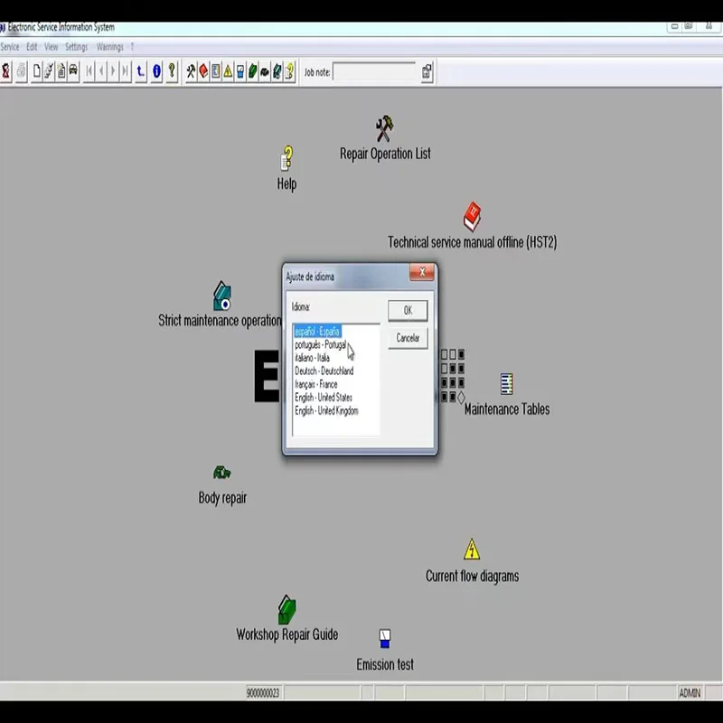This screenshot has height=723, width=723.
Task: Click the blue info circle toolbar icon
Action: pyautogui.click(x=156, y=71)
